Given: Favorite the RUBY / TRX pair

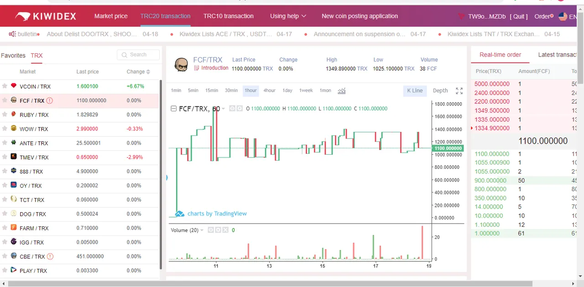Looking at the screenshot, I should pyautogui.click(x=5, y=114).
